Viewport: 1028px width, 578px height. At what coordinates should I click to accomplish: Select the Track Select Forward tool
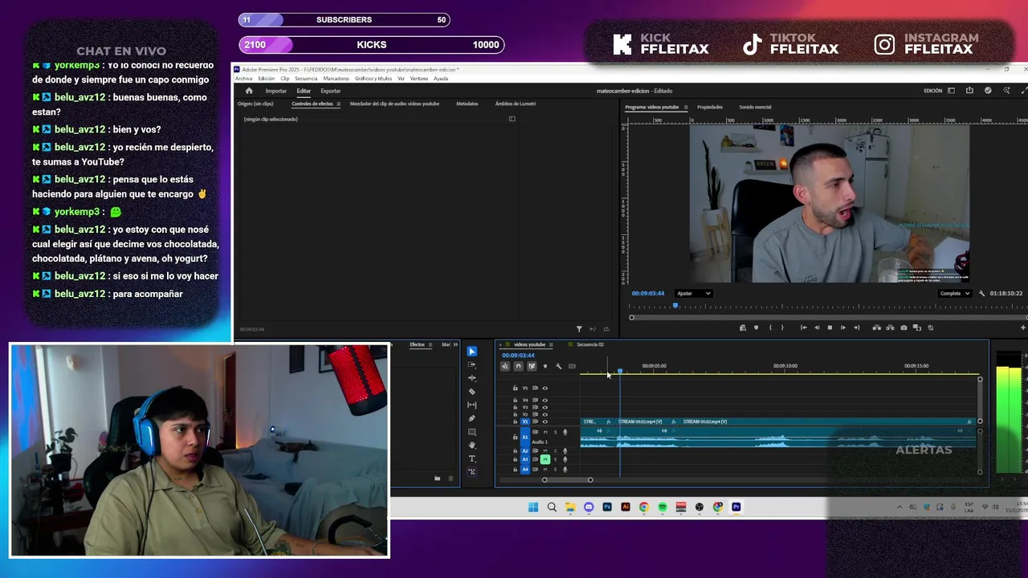(472, 364)
